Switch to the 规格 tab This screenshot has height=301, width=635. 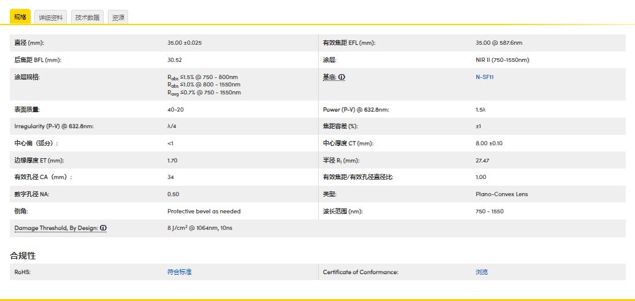point(20,17)
